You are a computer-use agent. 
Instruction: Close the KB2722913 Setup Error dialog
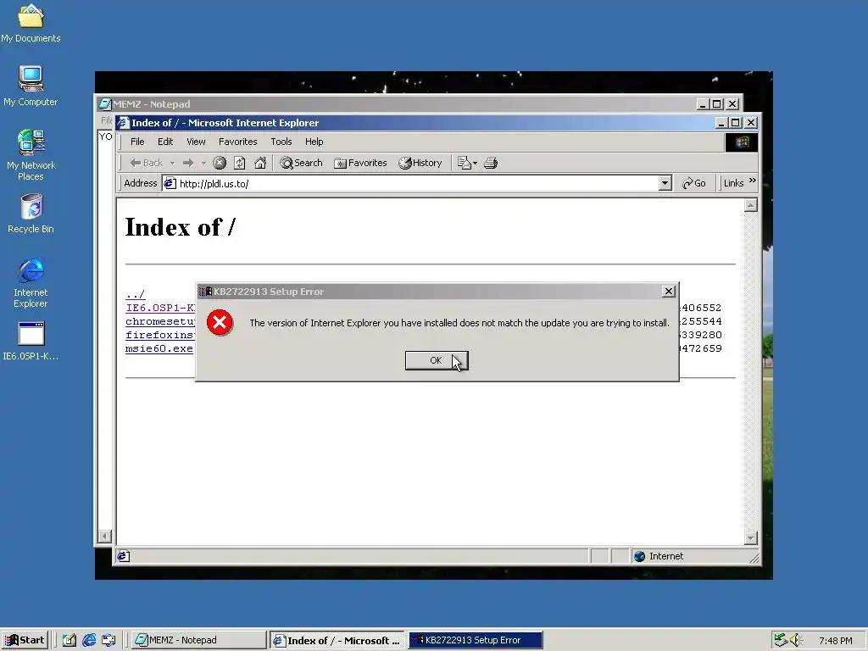coord(668,292)
